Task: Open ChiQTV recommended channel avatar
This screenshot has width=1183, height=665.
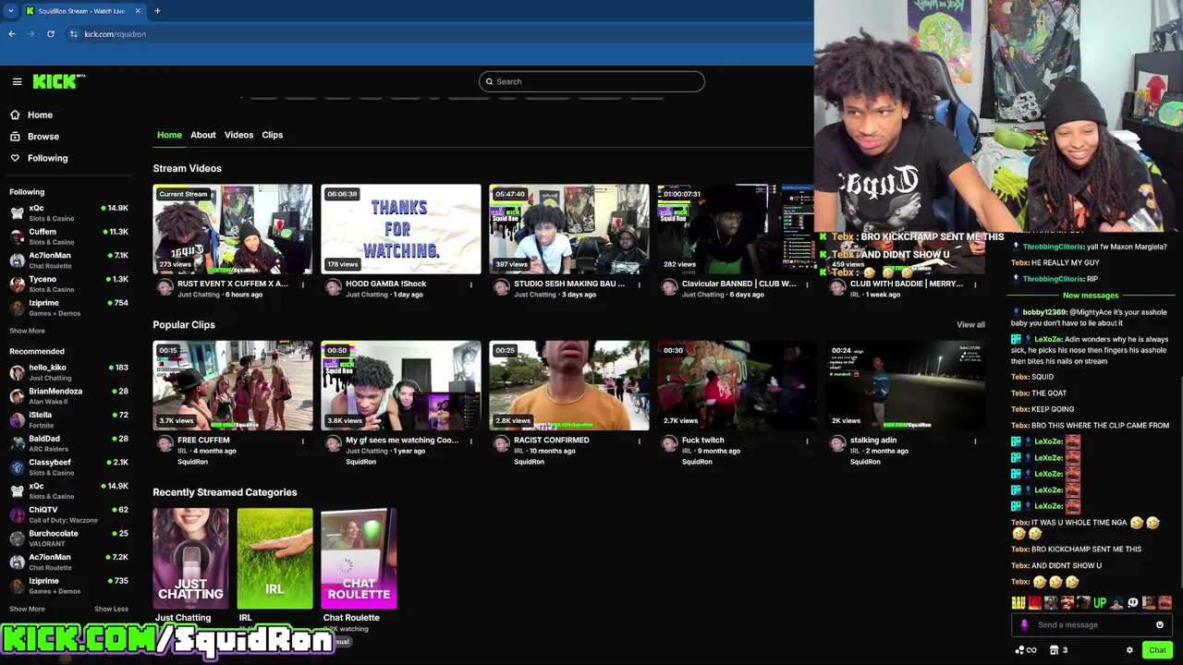Action: click(17, 514)
